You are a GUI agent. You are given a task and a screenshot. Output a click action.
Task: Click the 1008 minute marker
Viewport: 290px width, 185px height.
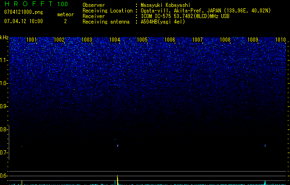tap(225, 40)
